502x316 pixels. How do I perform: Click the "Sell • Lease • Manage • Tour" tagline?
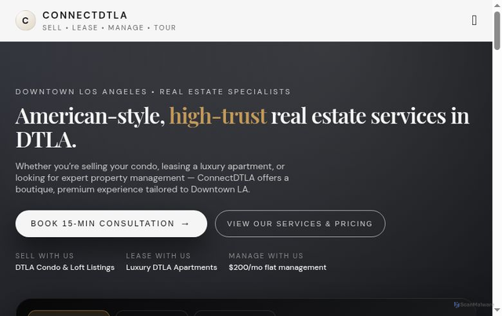109,28
